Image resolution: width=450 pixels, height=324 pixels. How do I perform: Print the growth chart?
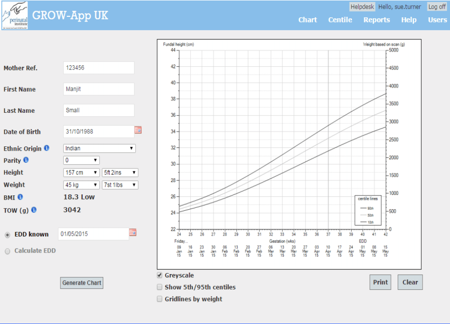pos(380,282)
